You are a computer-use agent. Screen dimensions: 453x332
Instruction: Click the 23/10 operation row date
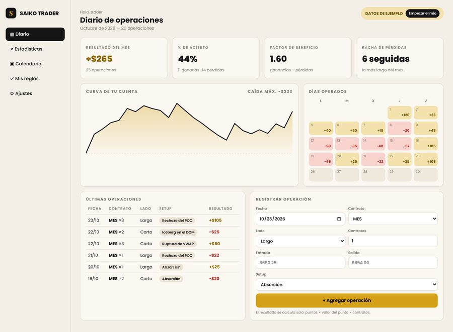pos(94,220)
